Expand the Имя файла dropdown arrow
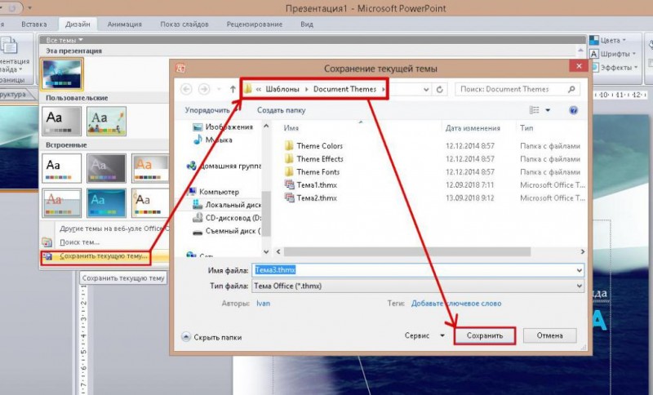 580,270
